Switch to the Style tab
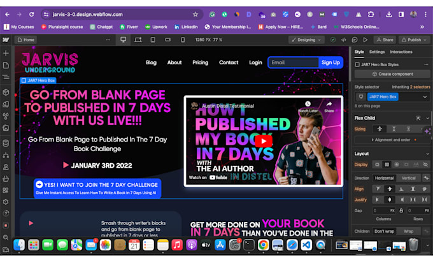The width and height of the screenshot is (433, 262). (359, 52)
